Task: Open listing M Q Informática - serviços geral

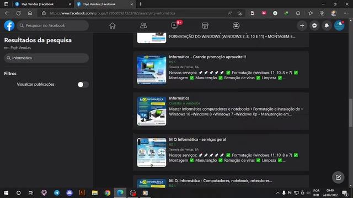Action: 197,139
